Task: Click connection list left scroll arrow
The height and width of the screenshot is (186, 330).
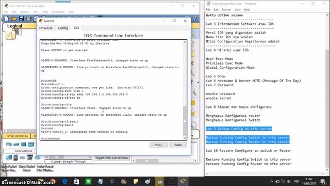Action: (47, 157)
